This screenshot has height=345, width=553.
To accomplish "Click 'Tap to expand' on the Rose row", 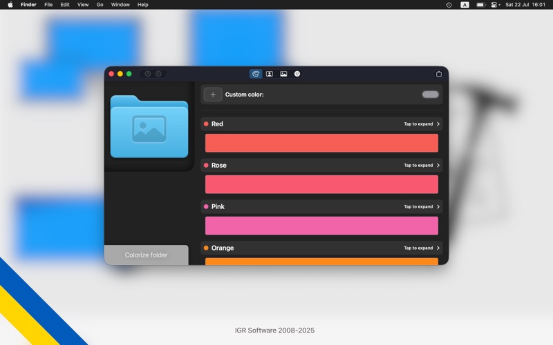I will click(418, 166).
